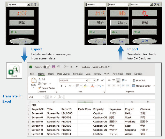This screenshot has width=165, height=139.
Task: Click the Center align icon
Action: click(114, 86)
